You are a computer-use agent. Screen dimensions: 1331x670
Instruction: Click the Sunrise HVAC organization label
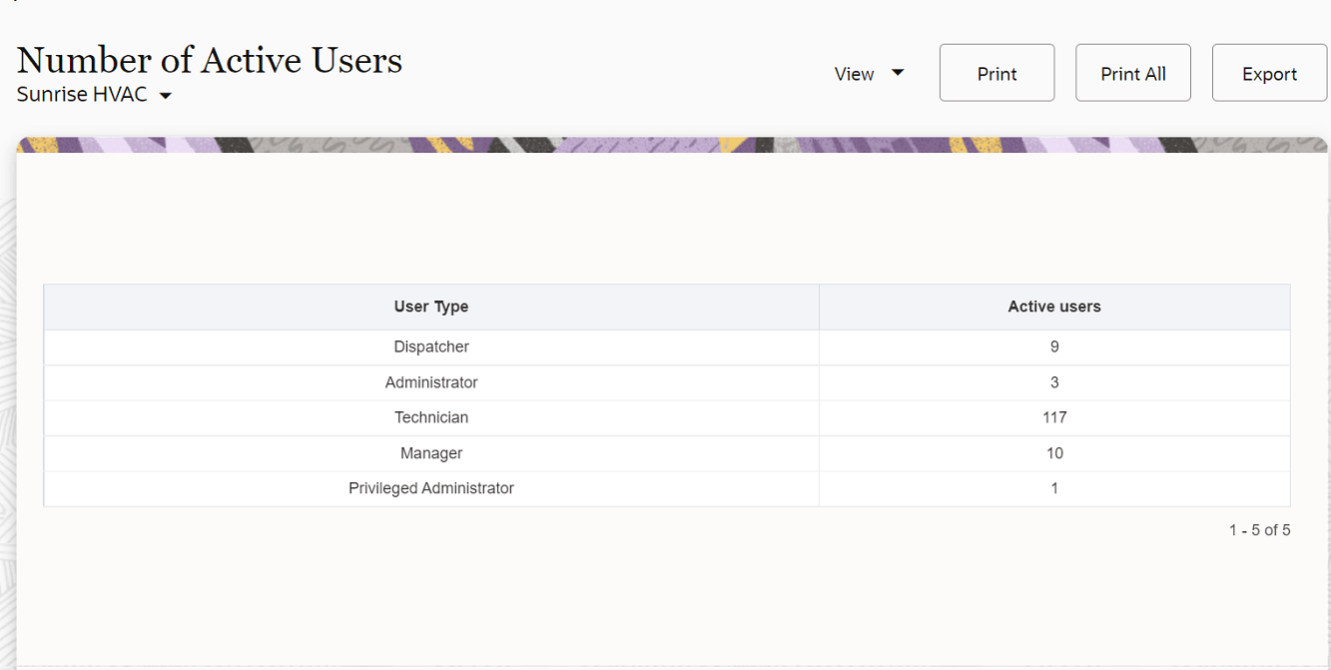click(x=82, y=95)
